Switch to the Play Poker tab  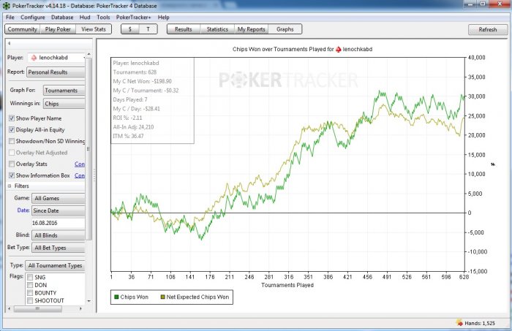pos(58,29)
